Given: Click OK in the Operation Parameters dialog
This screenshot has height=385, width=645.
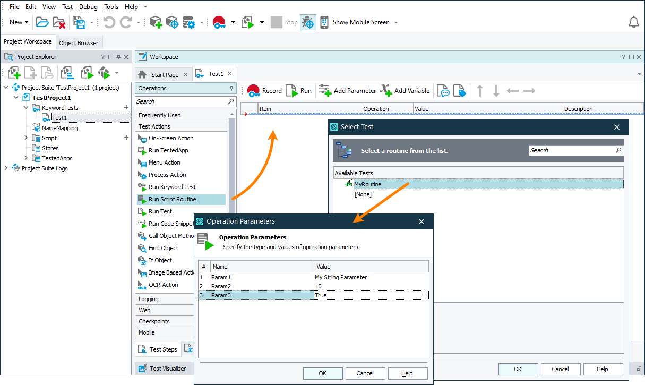Looking at the screenshot, I should pyautogui.click(x=323, y=373).
